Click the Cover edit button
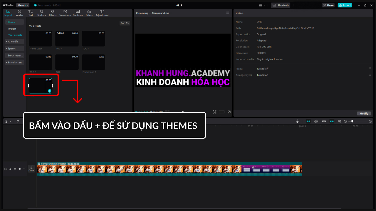 pyautogui.click(x=31, y=169)
